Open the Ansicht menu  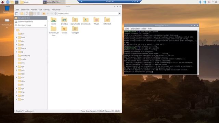pos(34,10)
